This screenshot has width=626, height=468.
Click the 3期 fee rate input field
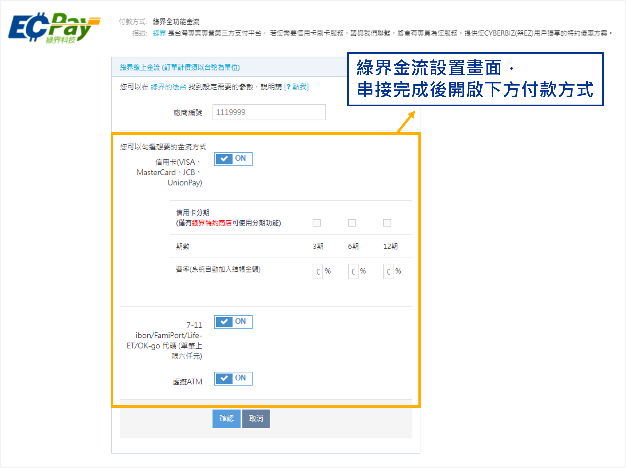(x=318, y=272)
